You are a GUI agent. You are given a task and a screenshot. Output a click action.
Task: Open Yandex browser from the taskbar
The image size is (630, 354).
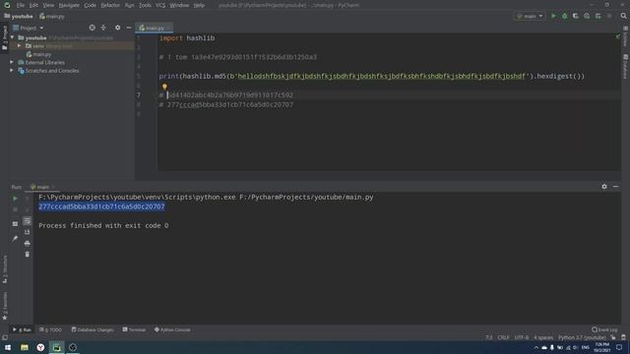[40, 347]
